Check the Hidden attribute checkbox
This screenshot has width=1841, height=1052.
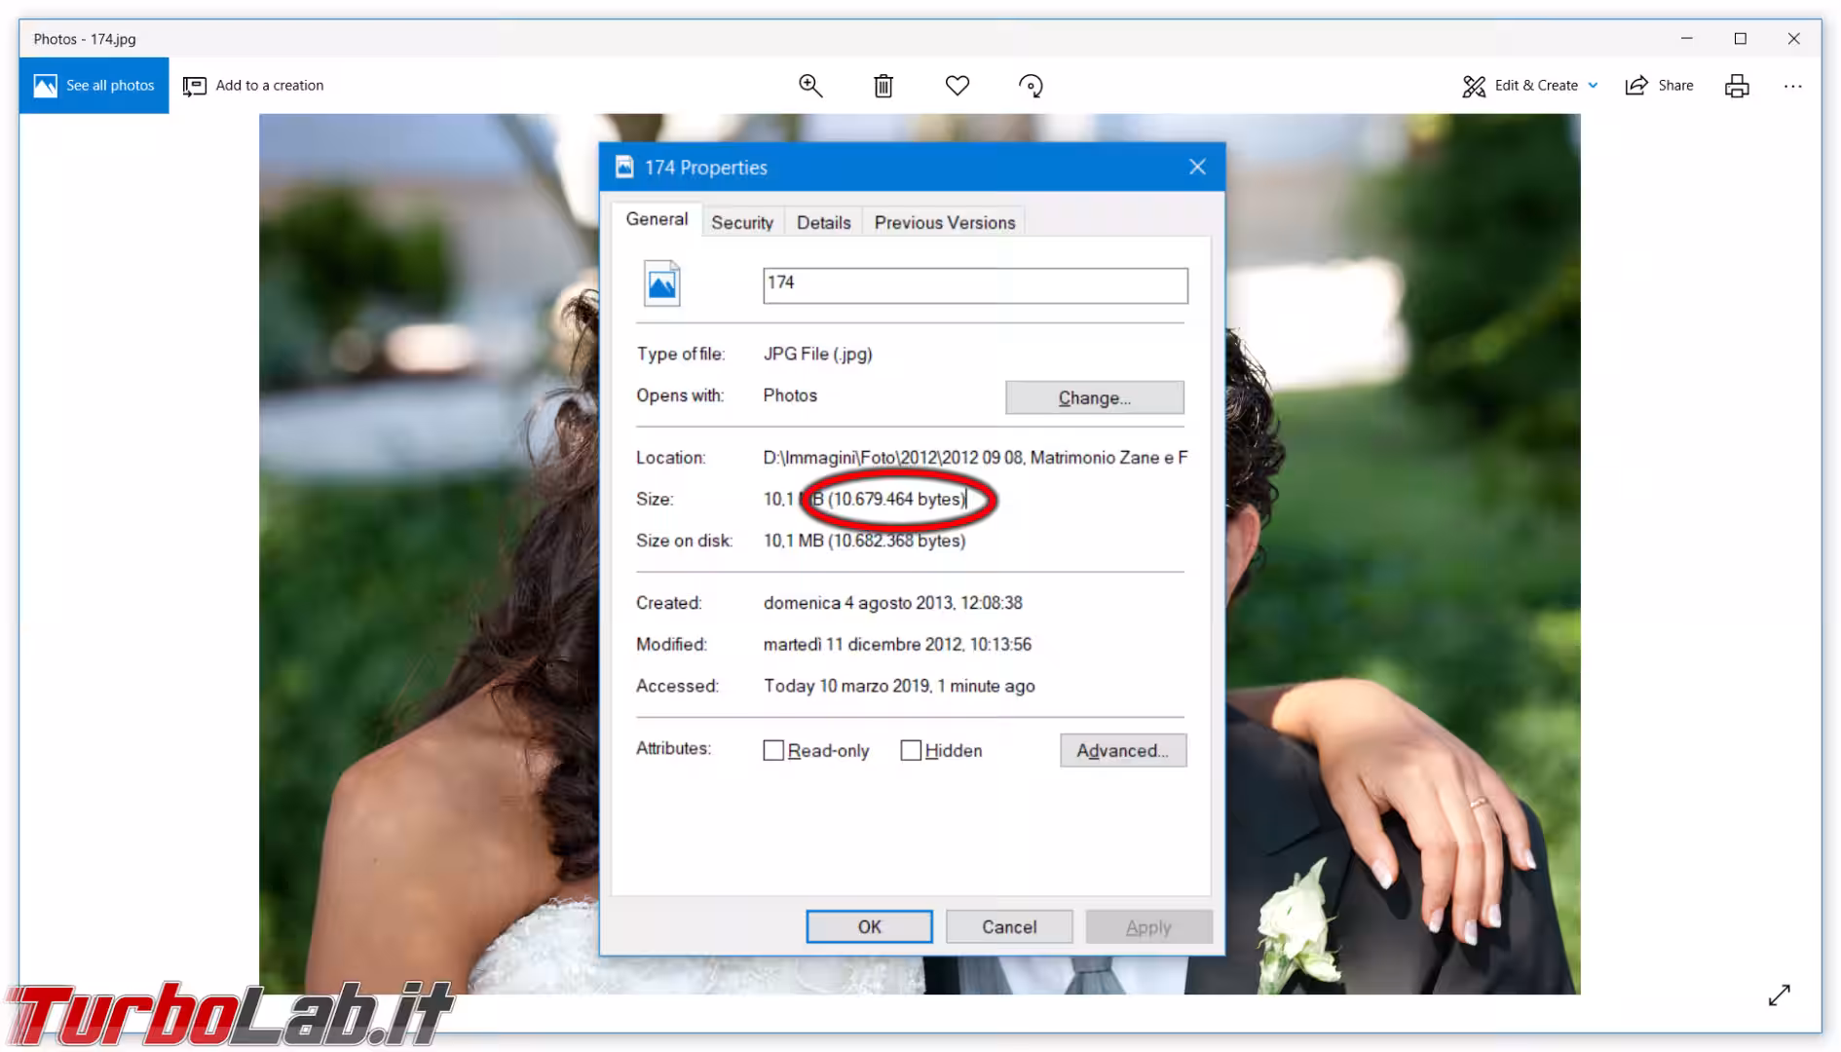(x=911, y=750)
